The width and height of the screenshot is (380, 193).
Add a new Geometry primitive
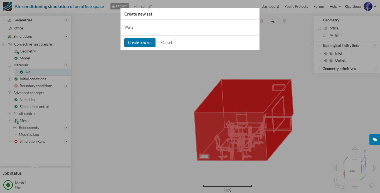375,69
